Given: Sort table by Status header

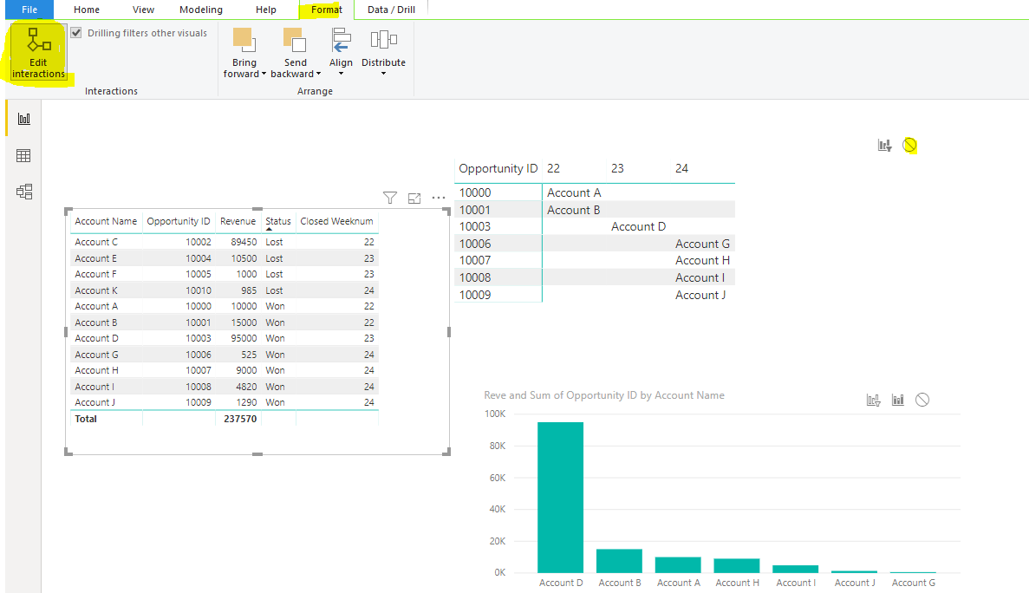Looking at the screenshot, I should [x=278, y=222].
